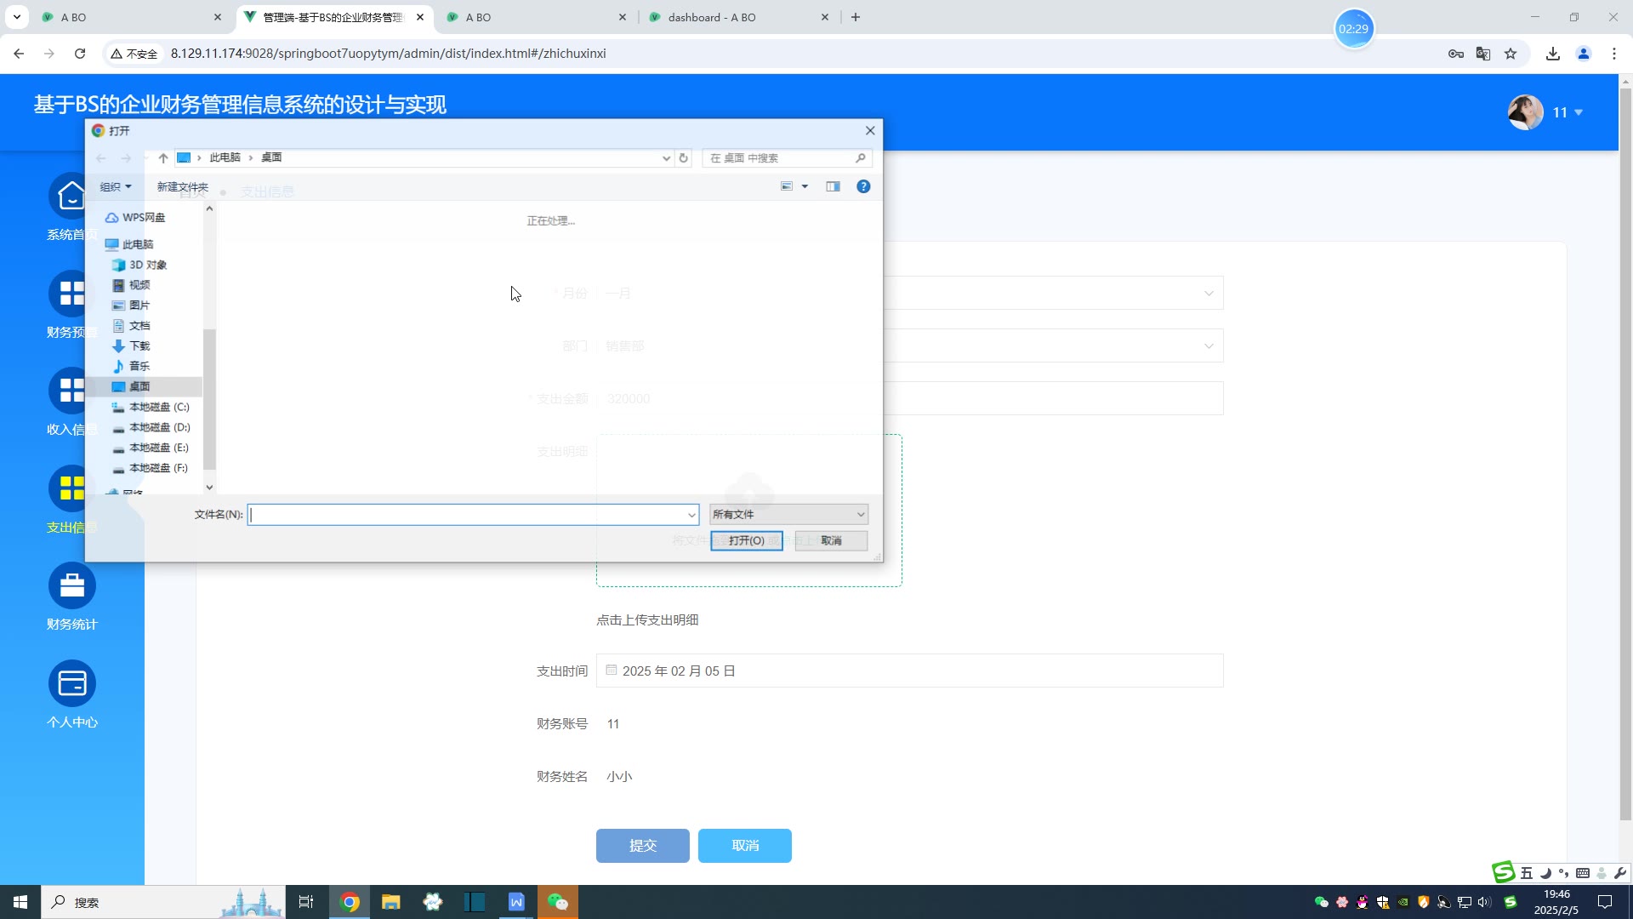Screen dimensions: 1633x919
Task: Open the Chrome downloads icon
Action: pyautogui.click(x=1553, y=54)
